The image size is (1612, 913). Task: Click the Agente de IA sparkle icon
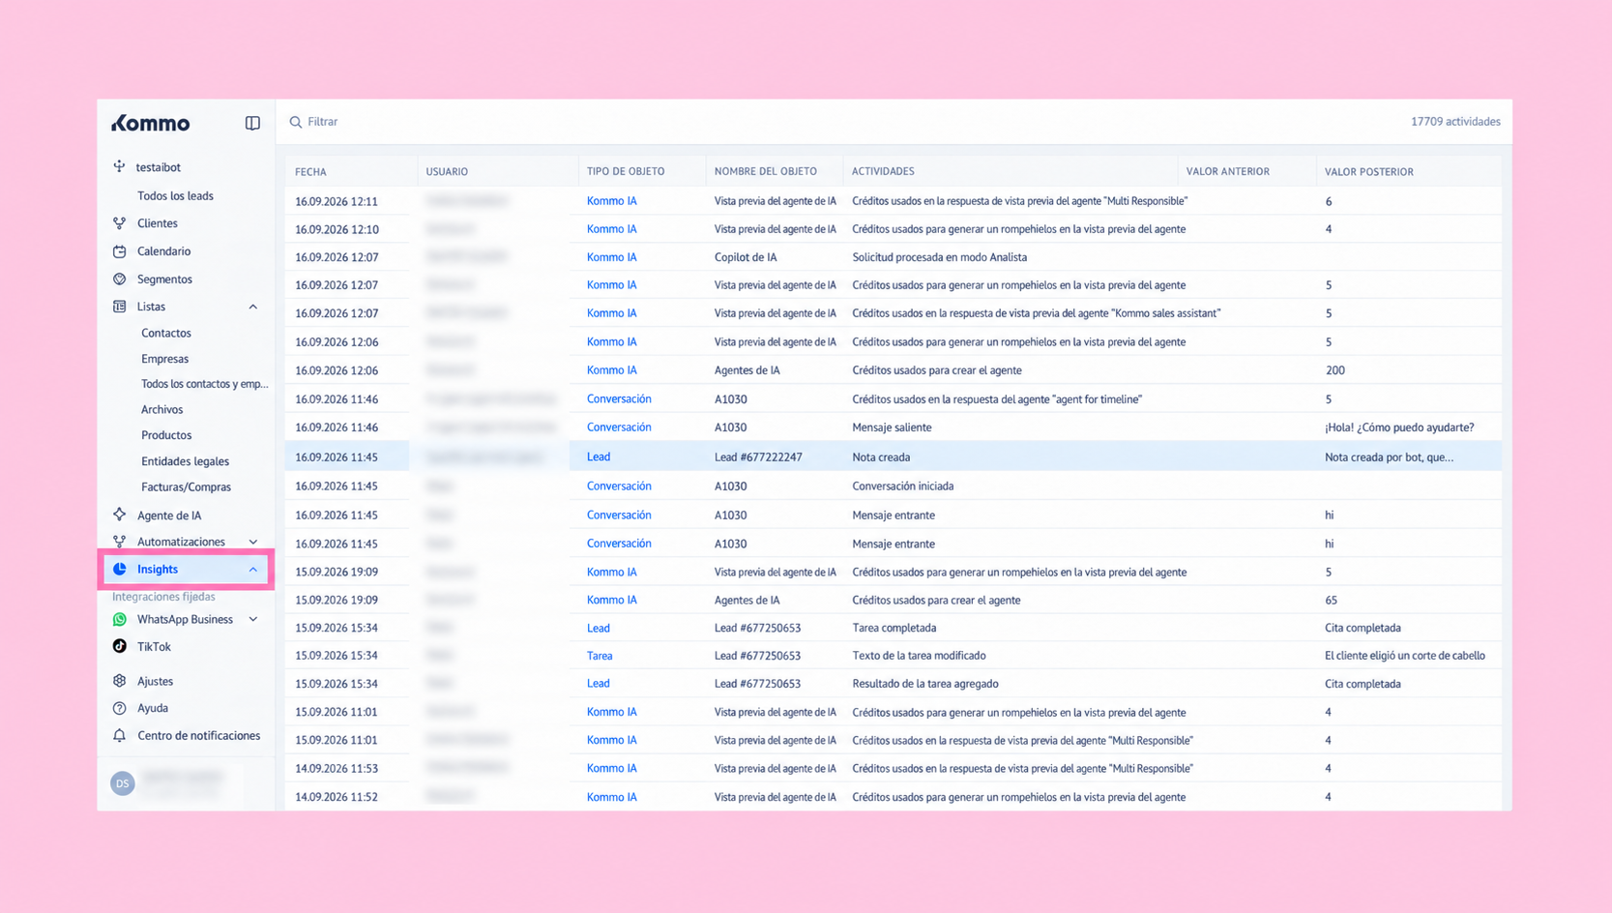[x=120, y=515]
